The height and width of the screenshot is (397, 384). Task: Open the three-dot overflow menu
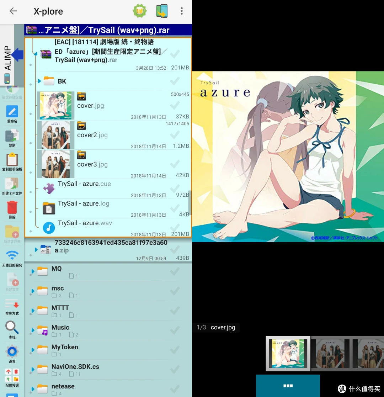pyautogui.click(x=181, y=11)
